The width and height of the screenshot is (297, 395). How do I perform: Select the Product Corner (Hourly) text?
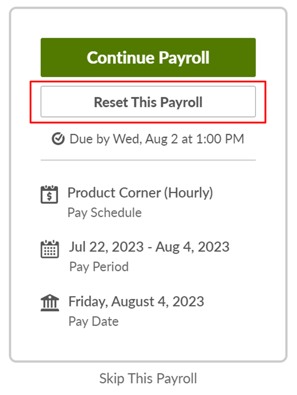coord(140,193)
